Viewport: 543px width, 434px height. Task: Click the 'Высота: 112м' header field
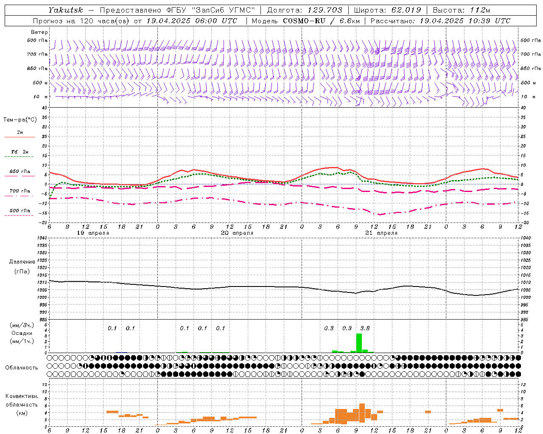pyautogui.click(x=462, y=10)
